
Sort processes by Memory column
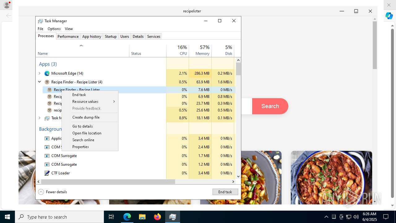pyautogui.click(x=200, y=50)
